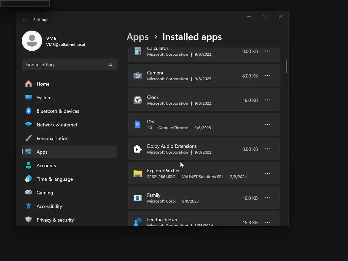Open more options for Calculator
348x261 pixels.
[x=267, y=51]
